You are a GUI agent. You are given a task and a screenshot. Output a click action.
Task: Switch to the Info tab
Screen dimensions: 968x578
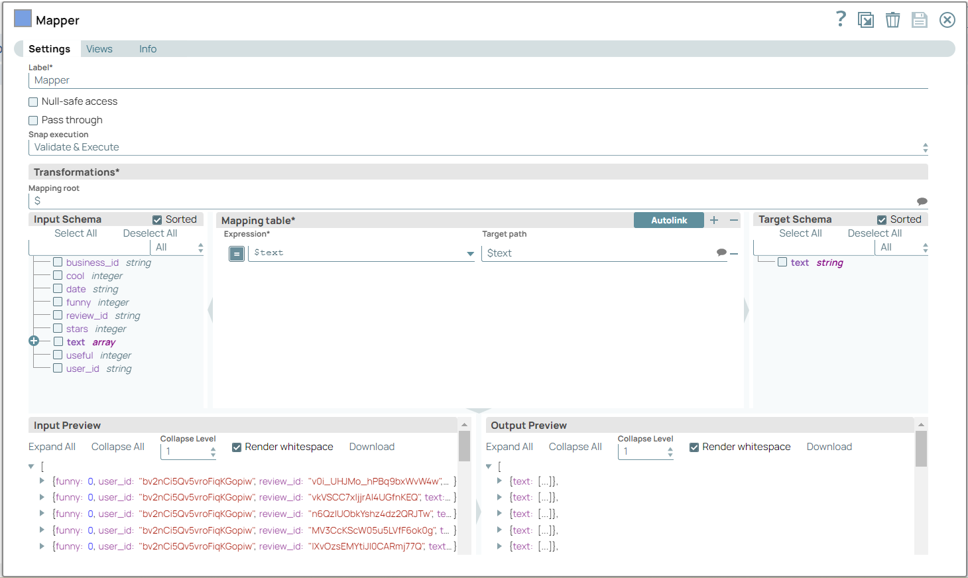147,48
